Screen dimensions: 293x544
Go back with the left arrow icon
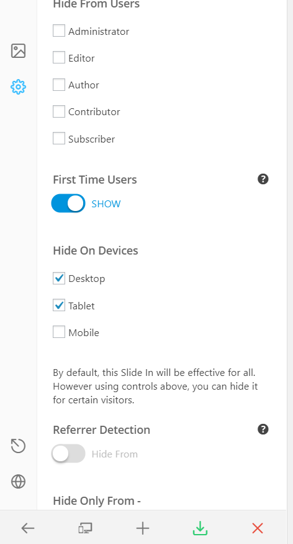click(x=28, y=528)
